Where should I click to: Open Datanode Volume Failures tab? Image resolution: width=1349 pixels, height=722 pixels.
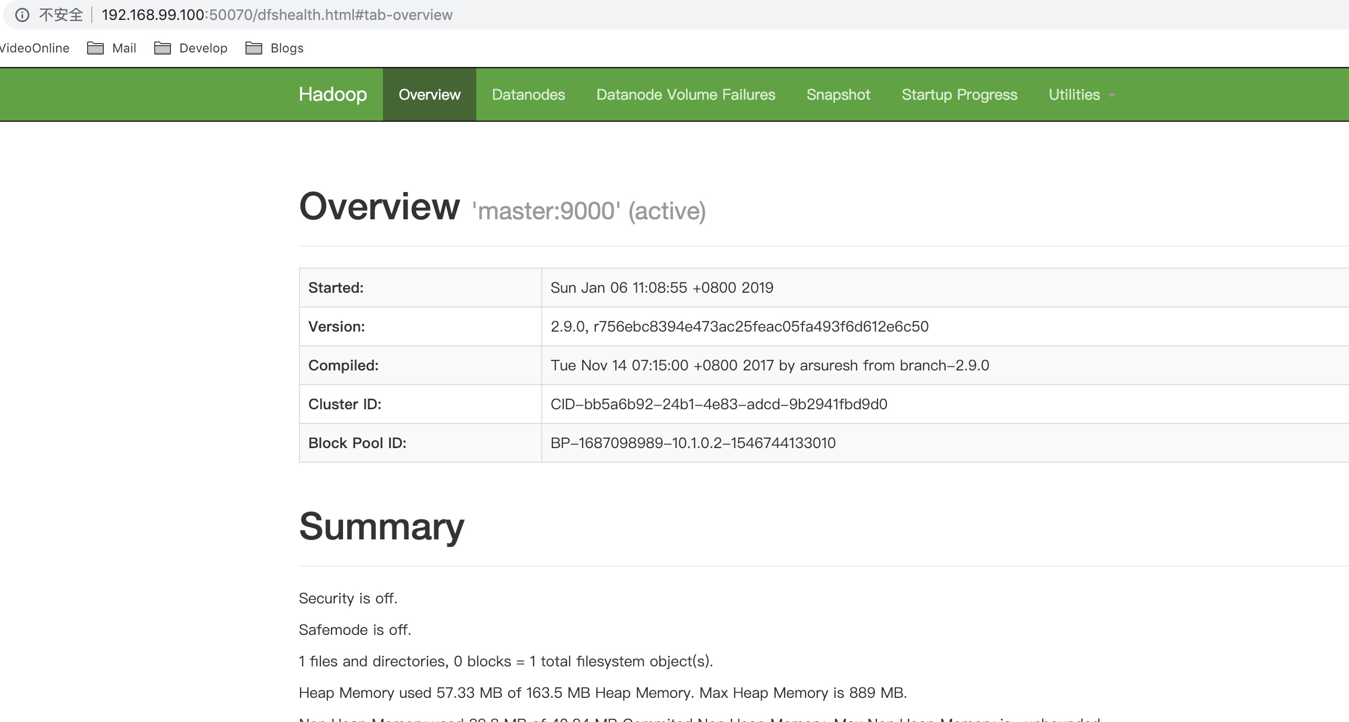[x=686, y=94]
